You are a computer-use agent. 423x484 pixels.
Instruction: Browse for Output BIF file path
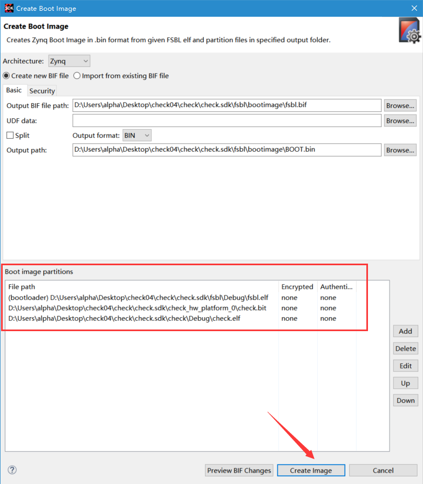click(400, 105)
